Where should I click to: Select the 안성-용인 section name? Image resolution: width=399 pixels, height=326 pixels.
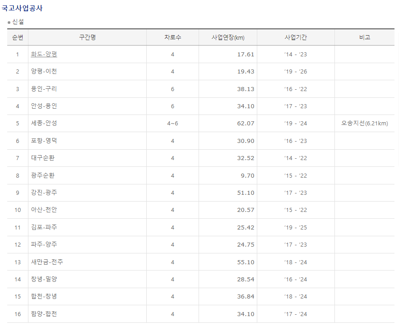click(44, 106)
